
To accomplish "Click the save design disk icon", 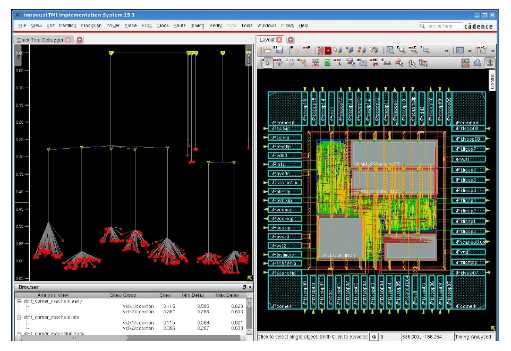I will (x=279, y=50).
